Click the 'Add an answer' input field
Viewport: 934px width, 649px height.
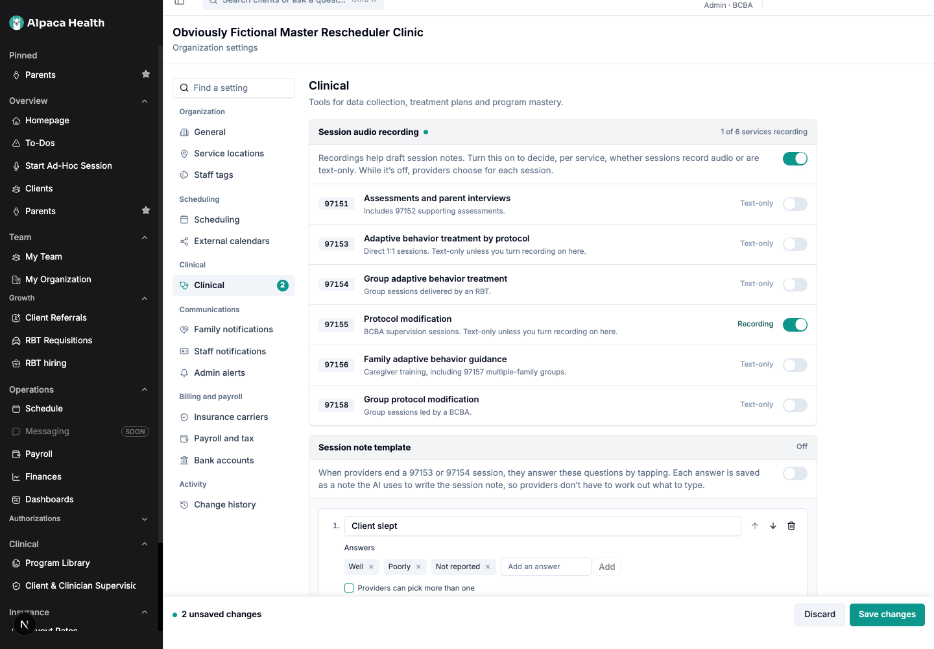546,567
